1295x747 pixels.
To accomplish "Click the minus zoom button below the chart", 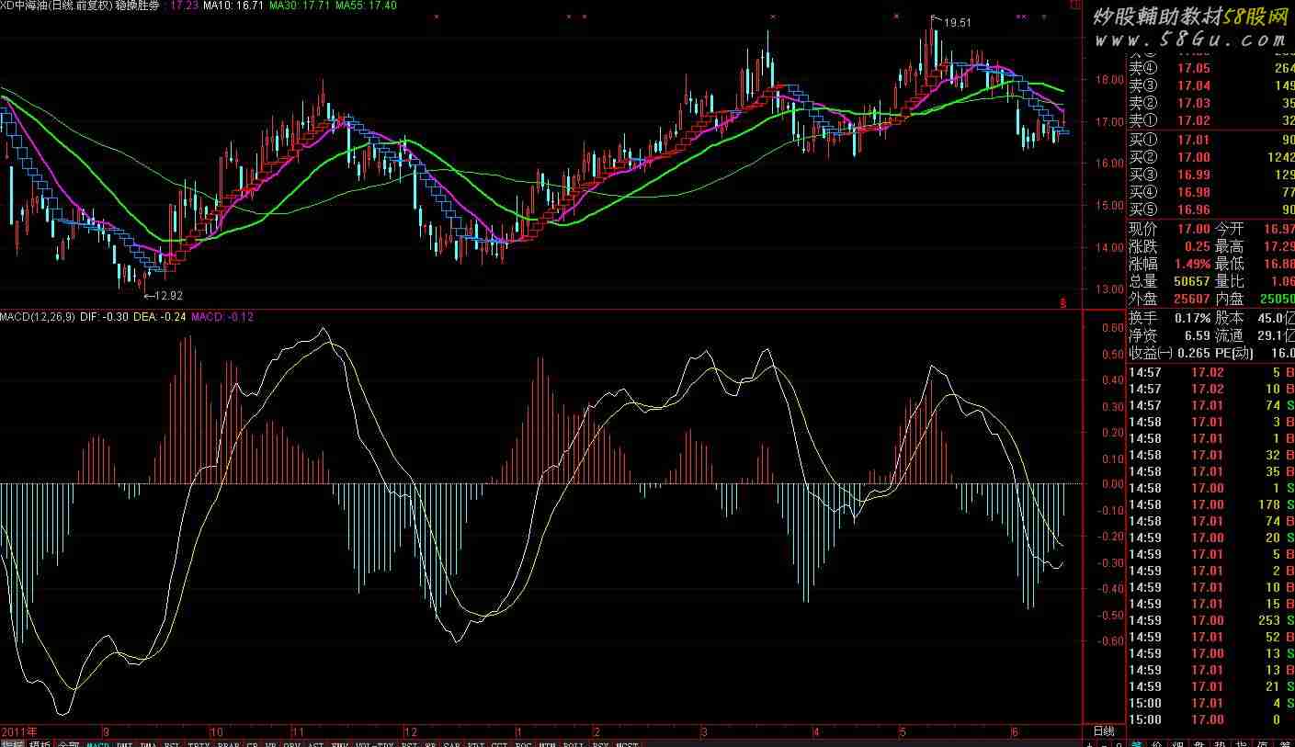I will pos(1104,744).
